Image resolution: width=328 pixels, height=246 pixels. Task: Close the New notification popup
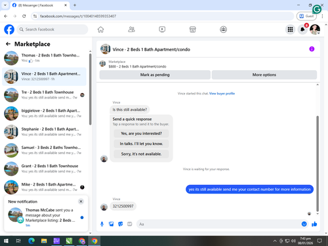[x=81, y=201]
